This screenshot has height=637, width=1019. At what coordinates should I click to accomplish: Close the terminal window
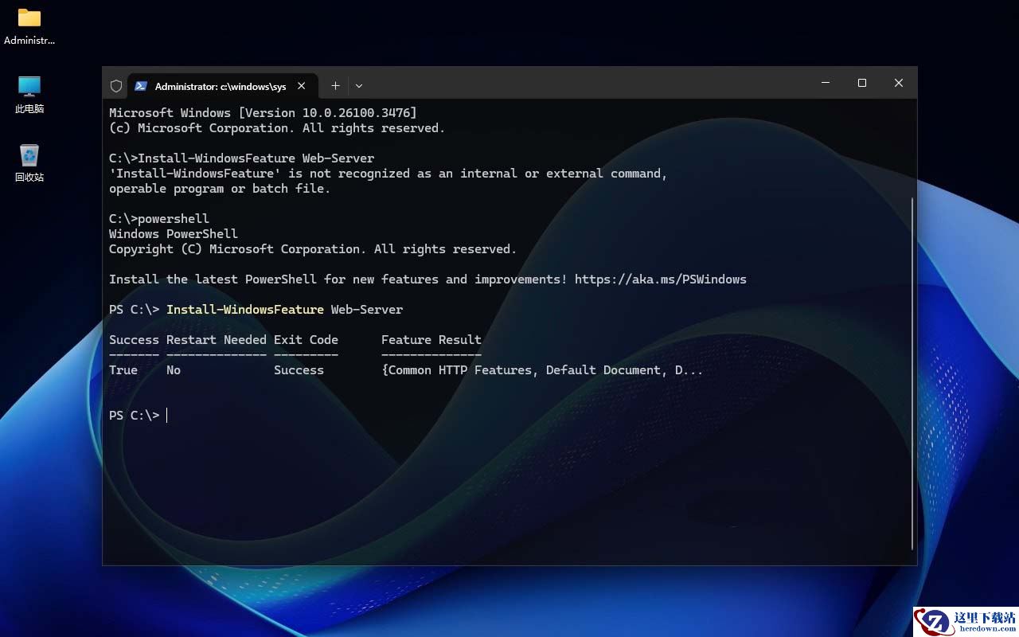click(x=899, y=83)
